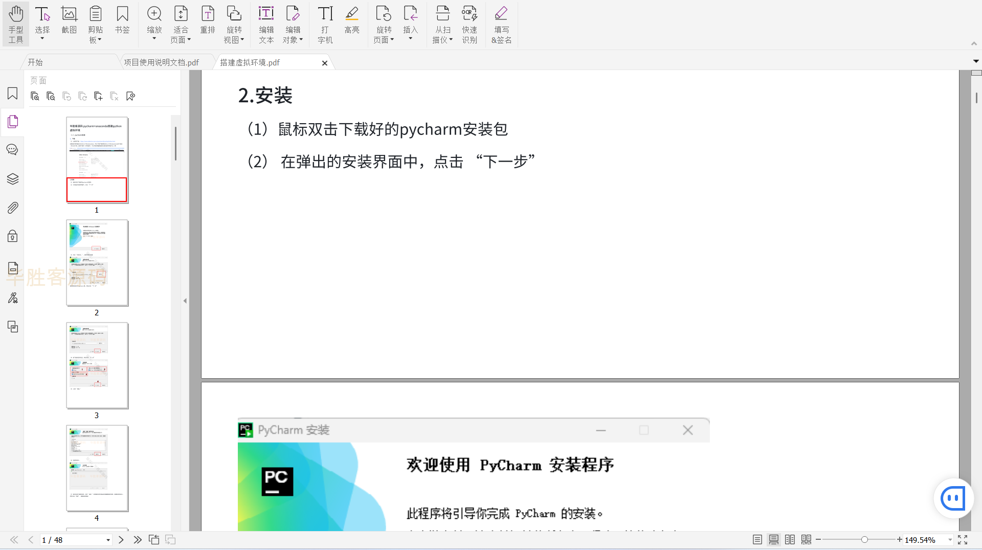Go to the first page
The width and height of the screenshot is (982, 550).
(14, 540)
